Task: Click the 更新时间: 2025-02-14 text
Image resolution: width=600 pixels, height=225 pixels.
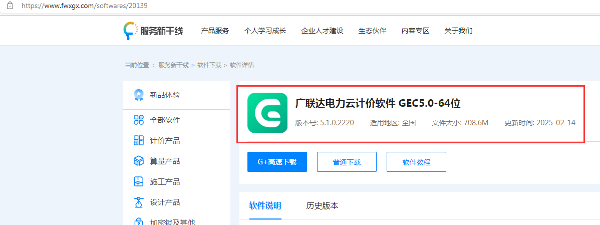Action: click(x=540, y=123)
